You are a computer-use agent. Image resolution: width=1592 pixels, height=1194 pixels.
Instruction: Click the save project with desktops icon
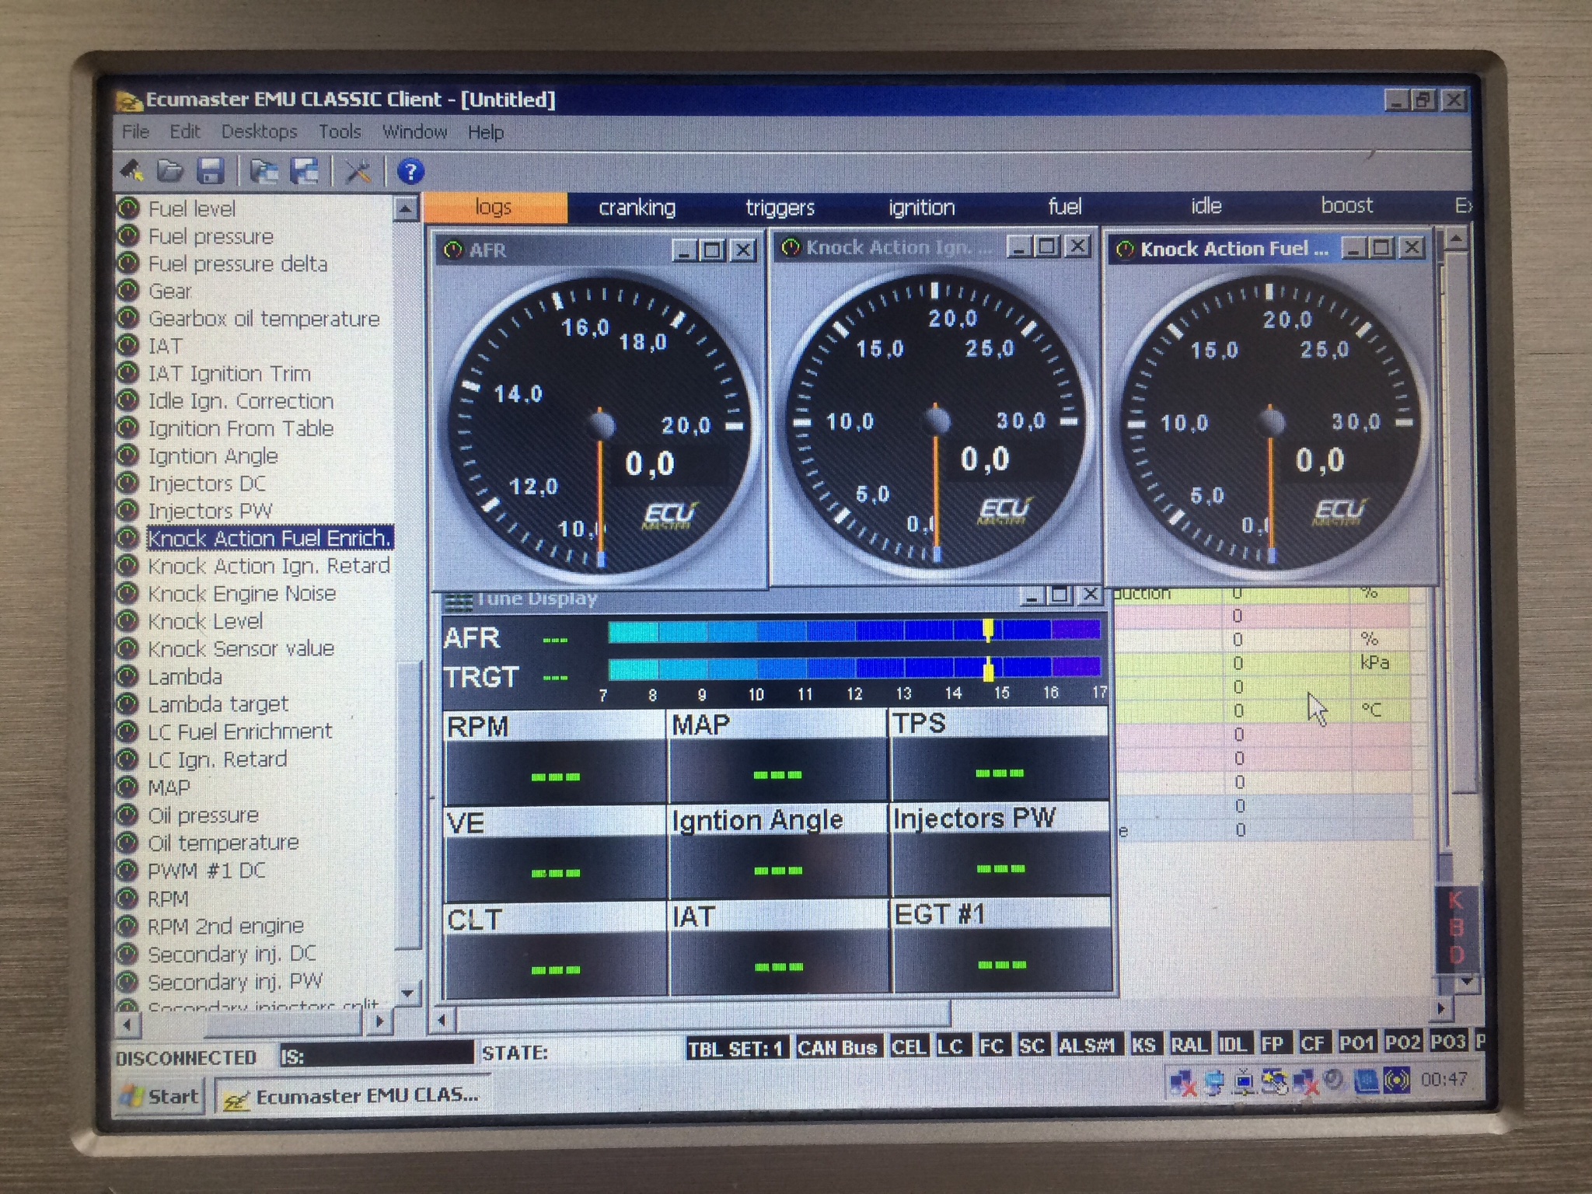(304, 170)
